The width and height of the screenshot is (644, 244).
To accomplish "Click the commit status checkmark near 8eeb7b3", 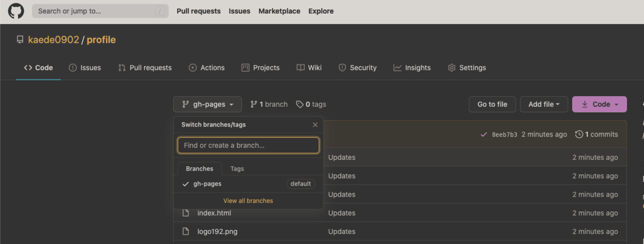I will [484, 135].
